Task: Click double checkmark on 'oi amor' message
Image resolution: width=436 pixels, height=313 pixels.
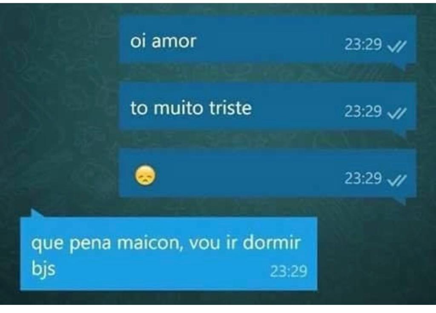Action: click(x=397, y=45)
